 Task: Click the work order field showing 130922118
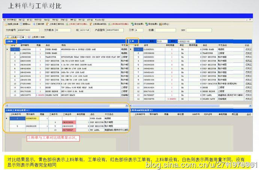tap(187, 41)
